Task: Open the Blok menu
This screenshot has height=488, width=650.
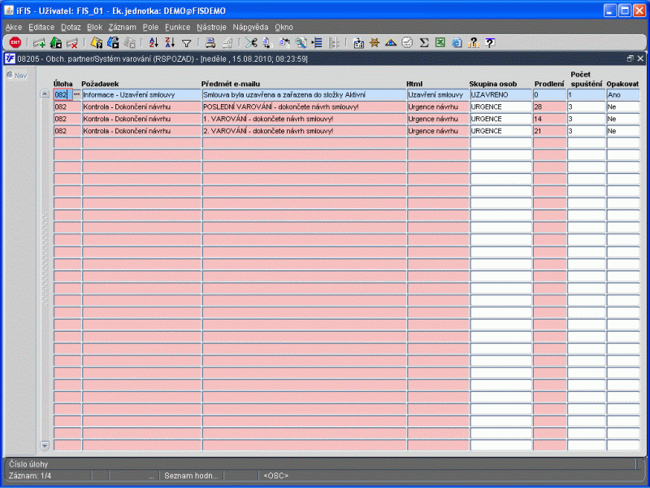Action: (x=94, y=28)
